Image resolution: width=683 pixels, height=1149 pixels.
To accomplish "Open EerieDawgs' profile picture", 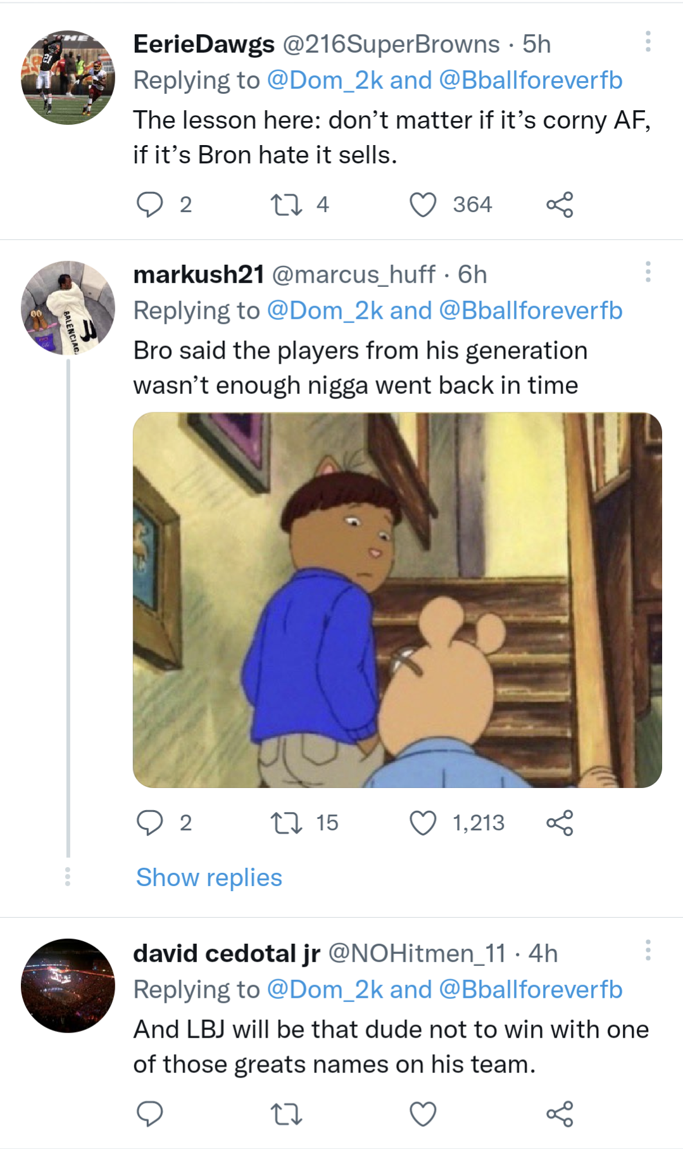I will (68, 77).
